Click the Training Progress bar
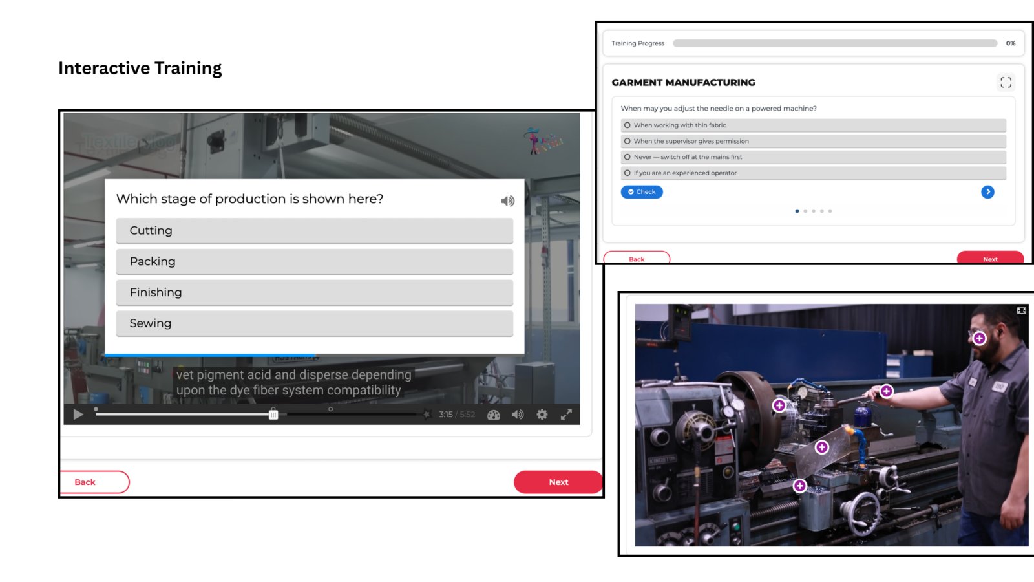Screen dimensions: 1034x582 (x=835, y=43)
